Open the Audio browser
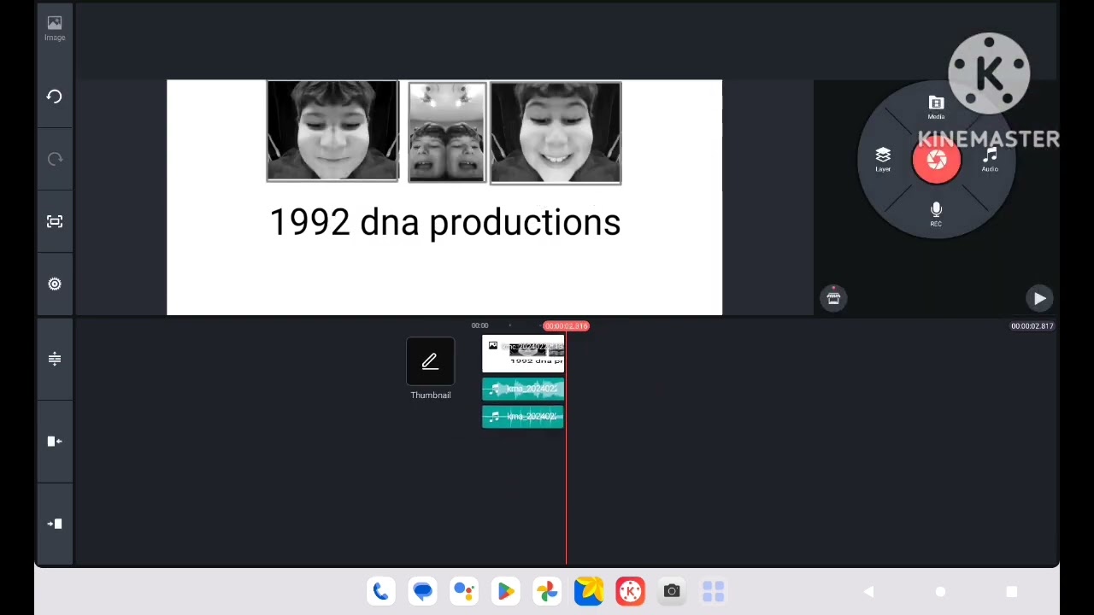This screenshot has width=1094, height=615. tap(990, 160)
